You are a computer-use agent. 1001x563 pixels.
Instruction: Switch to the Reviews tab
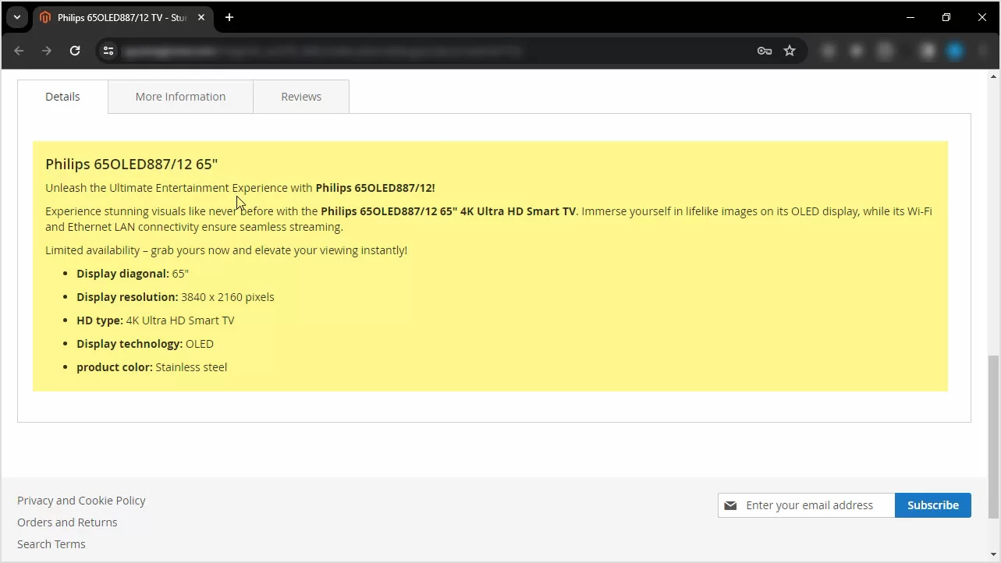(301, 97)
